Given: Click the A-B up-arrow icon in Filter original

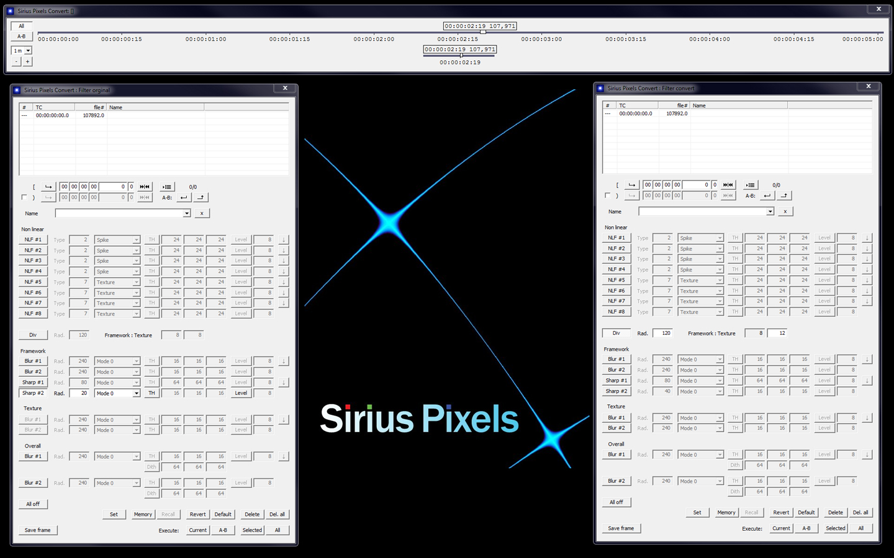Looking at the screenshot, I should click(201, 197).
